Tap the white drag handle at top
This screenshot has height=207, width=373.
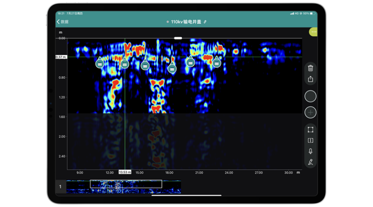(x=178, y=38)
